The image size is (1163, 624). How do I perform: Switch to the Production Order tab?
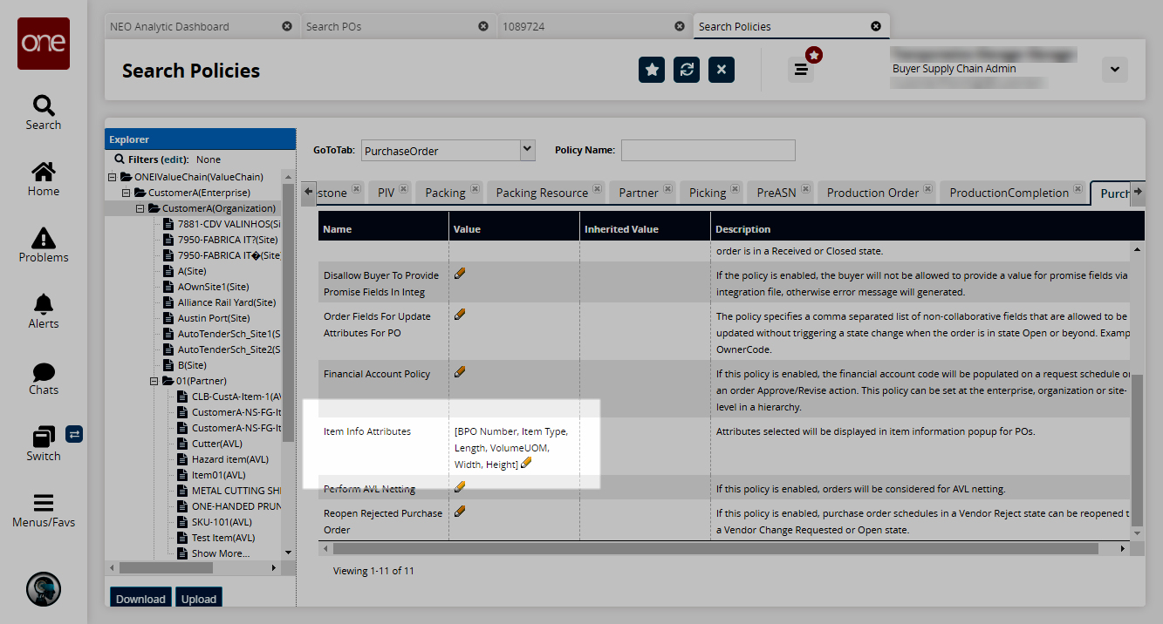click(x=872, y=193)
